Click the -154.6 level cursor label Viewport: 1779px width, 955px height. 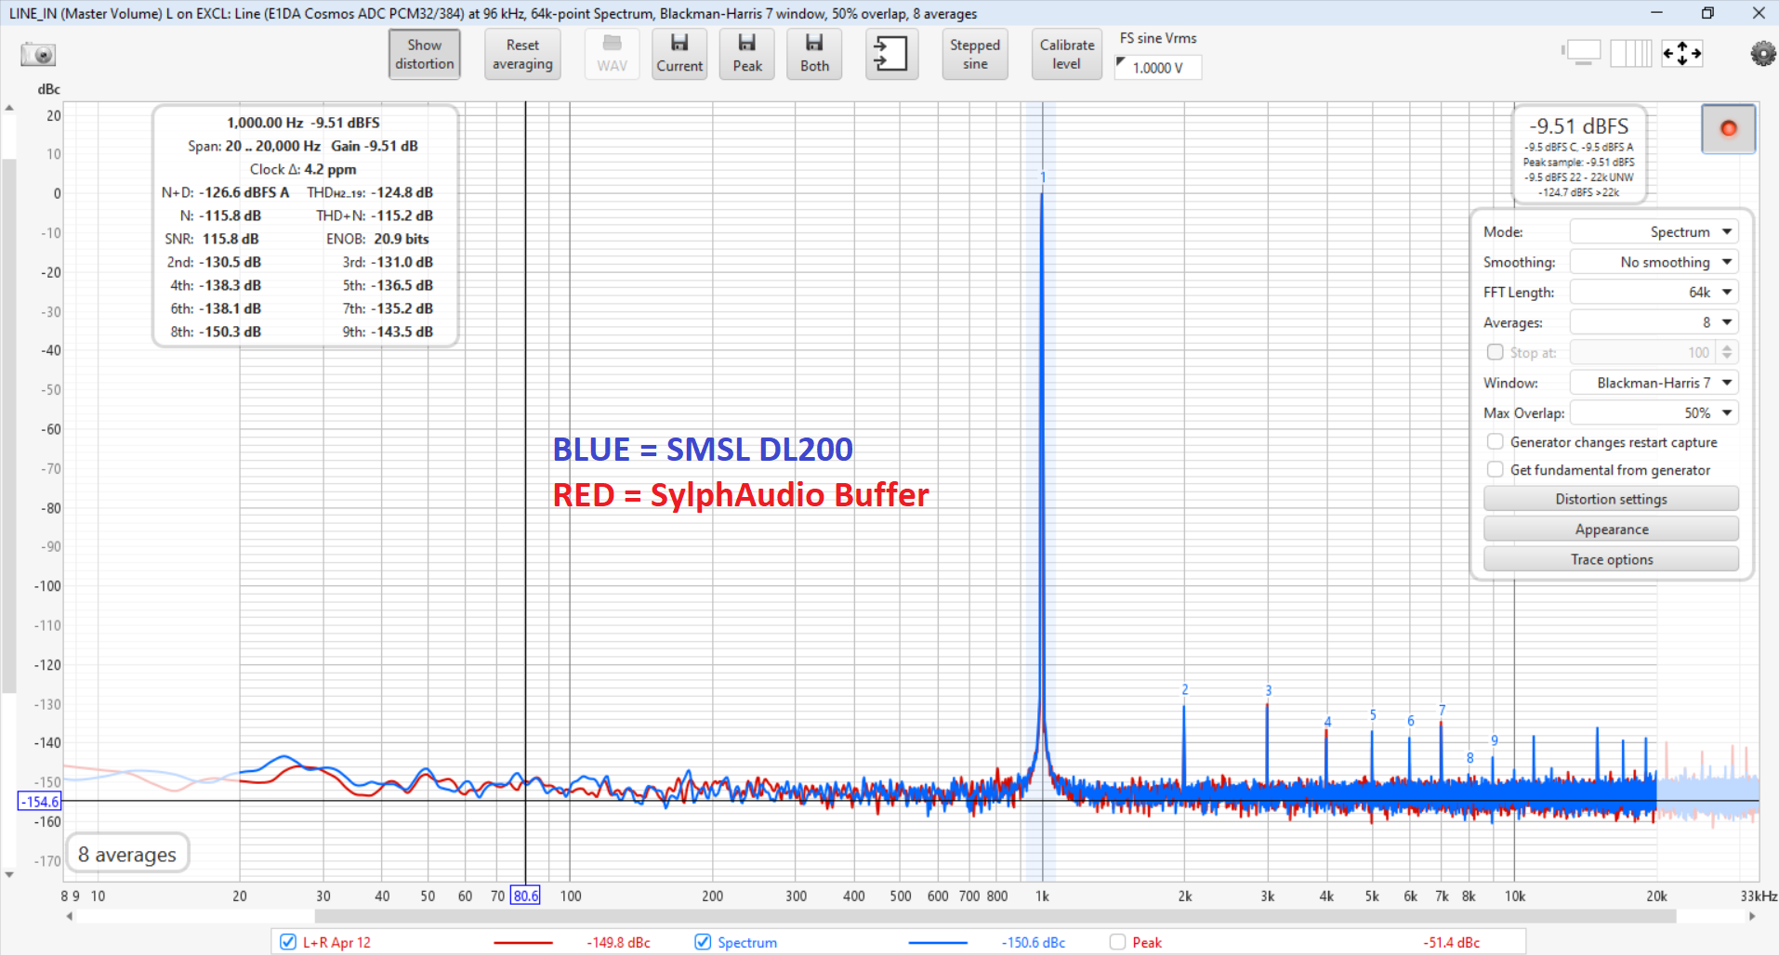click(x=40, y=801)
